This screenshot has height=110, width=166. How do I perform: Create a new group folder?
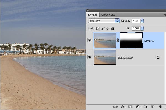click(145, 107)
